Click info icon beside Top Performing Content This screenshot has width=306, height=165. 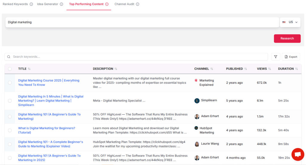107,4
